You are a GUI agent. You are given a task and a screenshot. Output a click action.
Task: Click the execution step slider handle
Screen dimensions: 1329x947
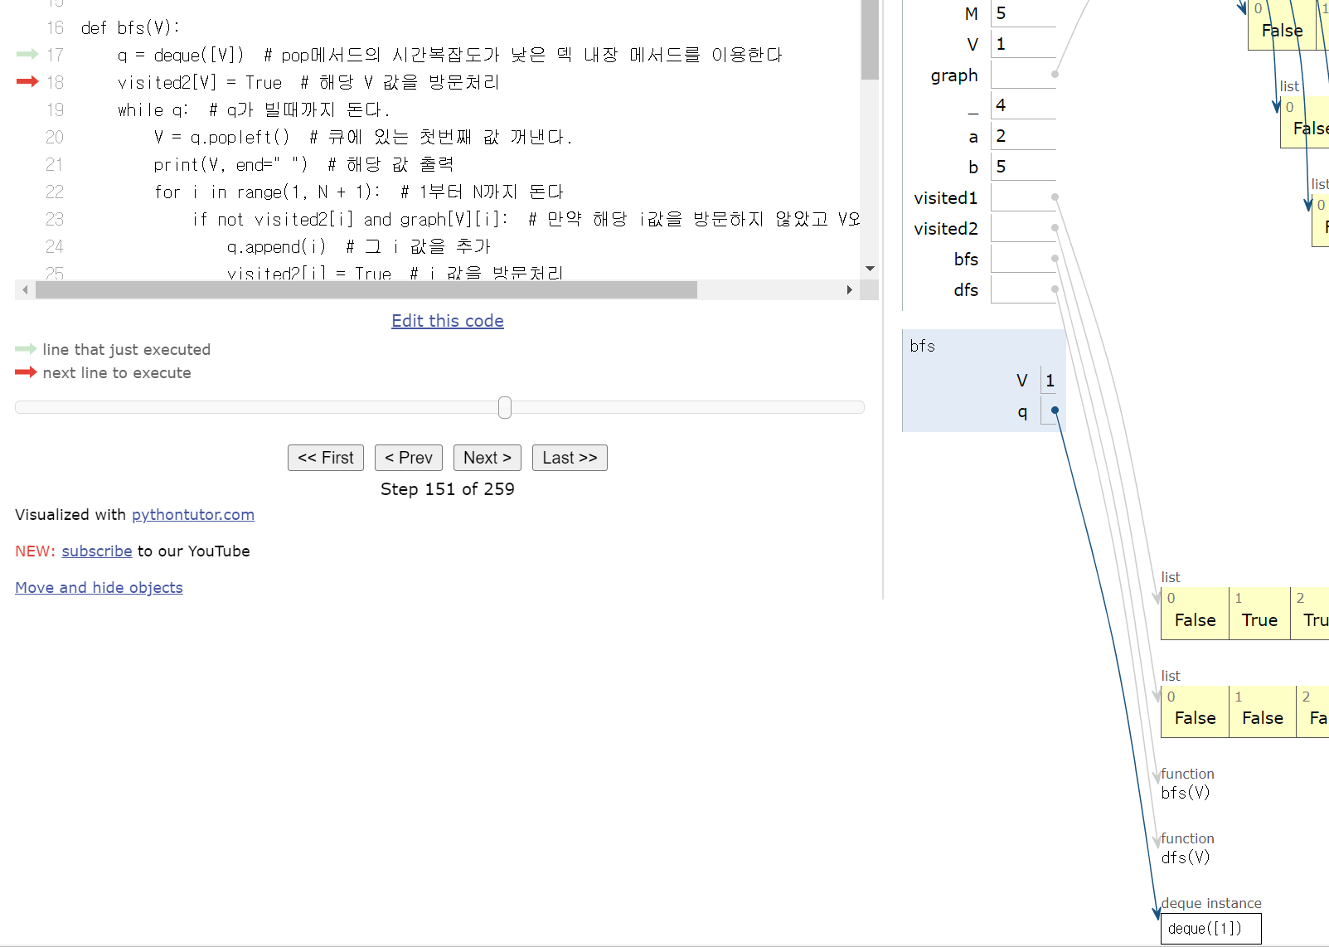pyautogui.click(x=505, y=407)
